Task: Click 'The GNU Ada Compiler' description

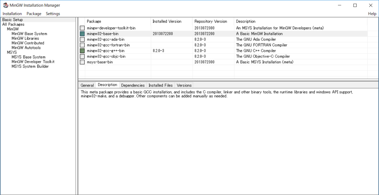Action: (256, 39)
